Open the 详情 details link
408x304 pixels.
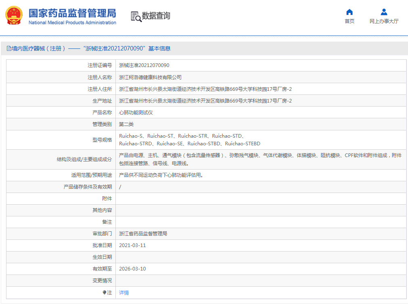pos(123,292)
